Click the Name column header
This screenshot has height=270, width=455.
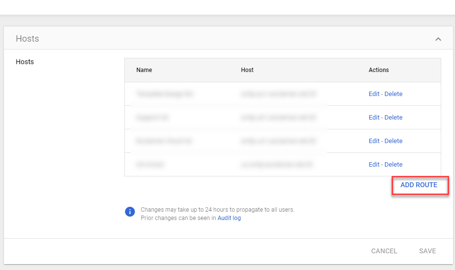pos(144,70)
